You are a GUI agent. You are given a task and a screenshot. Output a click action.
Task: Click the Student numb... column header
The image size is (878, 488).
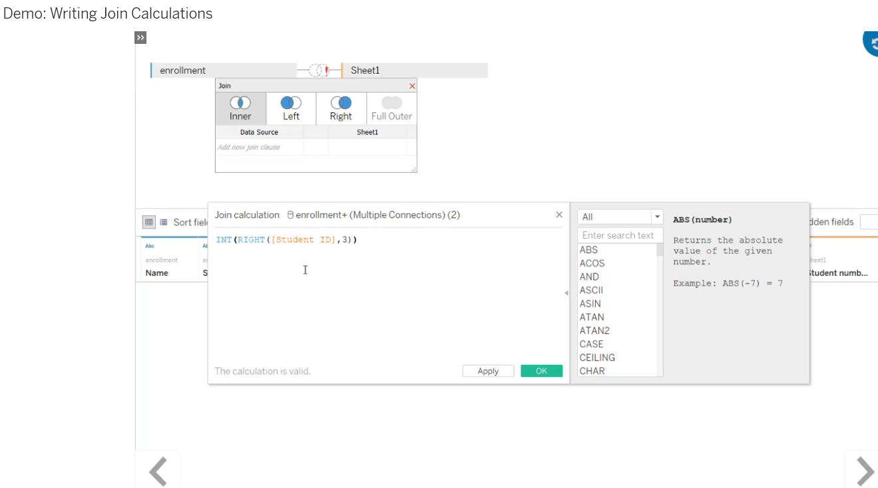[x=837, y=273]
